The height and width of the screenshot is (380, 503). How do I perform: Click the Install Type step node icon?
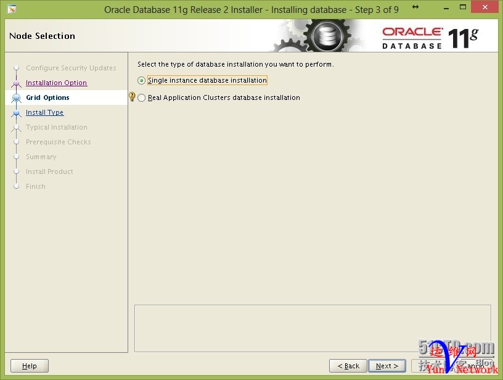(17, 113)
